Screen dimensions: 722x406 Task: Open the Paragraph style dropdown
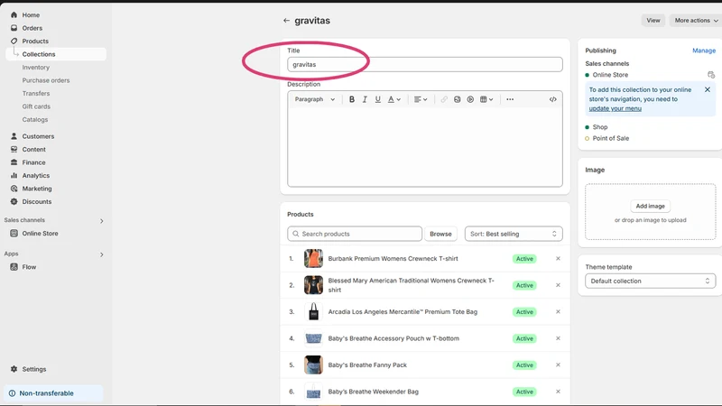coord(314,99)
